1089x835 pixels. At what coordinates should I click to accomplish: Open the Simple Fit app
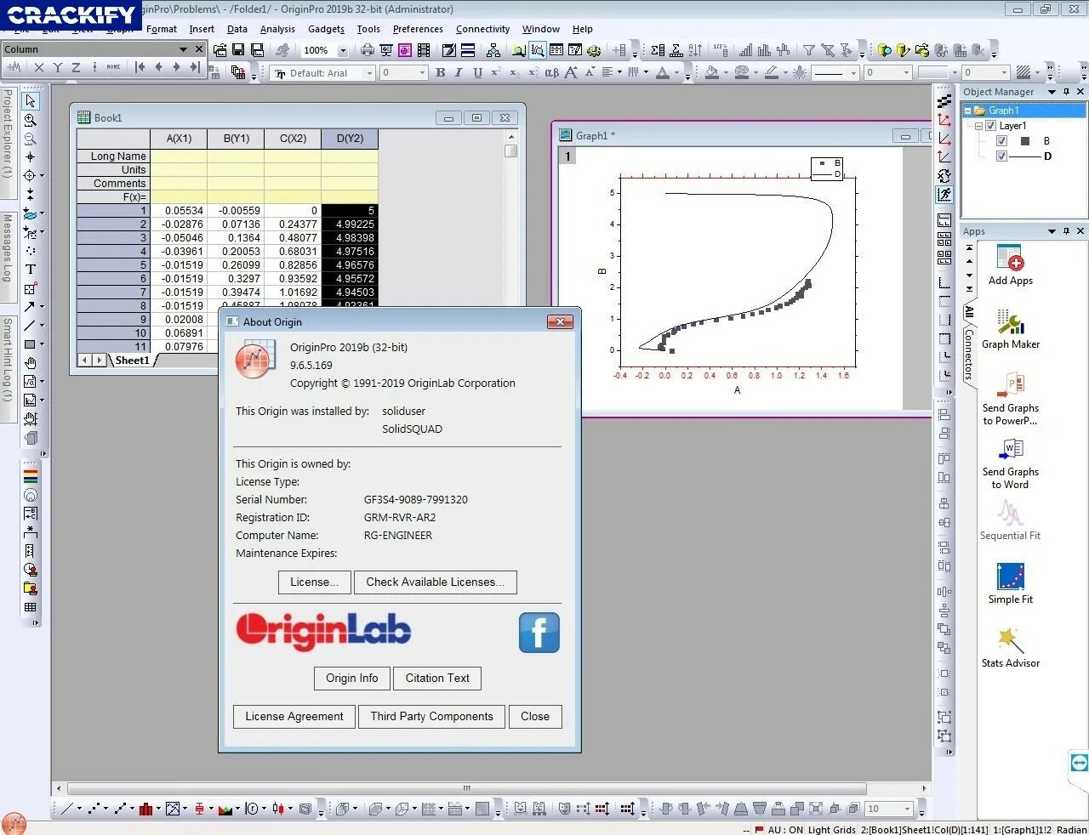1011,584
